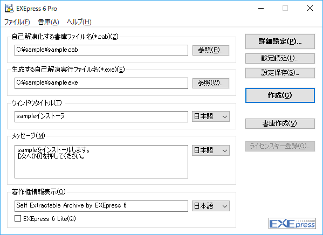Open the window title language dropdown
The height and width of the screenshot is (235, 323).
coord(211,116)
